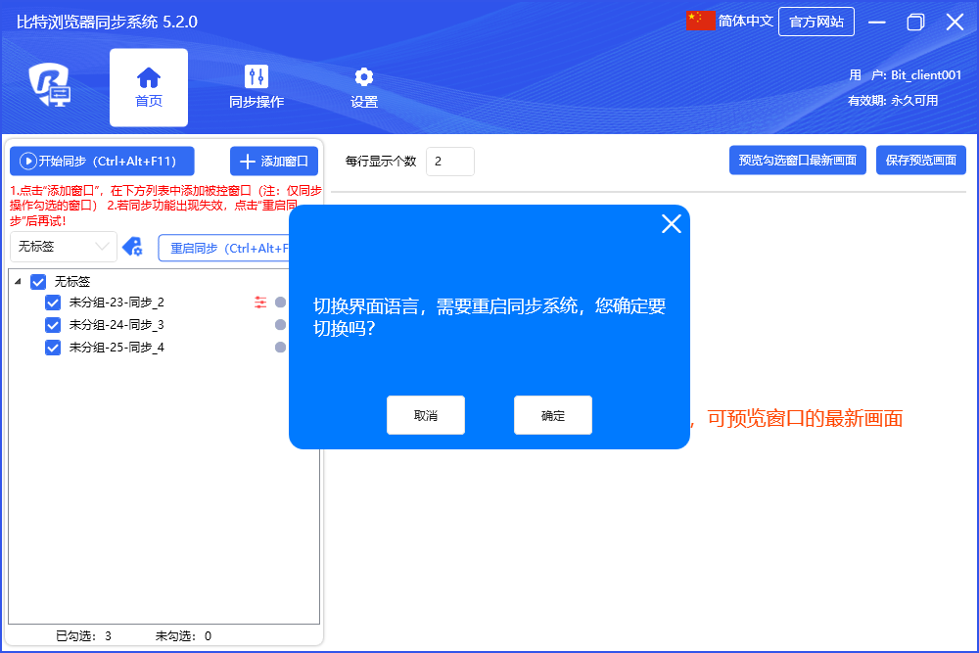Click gray status dot for 未分组-25-同步_4
This screenshot has width=979, height=653.
280,348
